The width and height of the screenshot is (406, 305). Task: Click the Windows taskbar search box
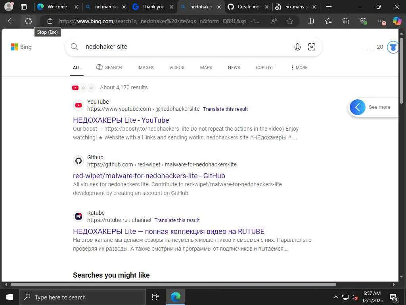coord(82,297)
